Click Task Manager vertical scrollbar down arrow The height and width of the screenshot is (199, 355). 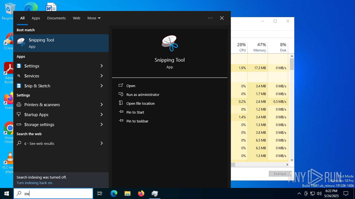point(292,160)
